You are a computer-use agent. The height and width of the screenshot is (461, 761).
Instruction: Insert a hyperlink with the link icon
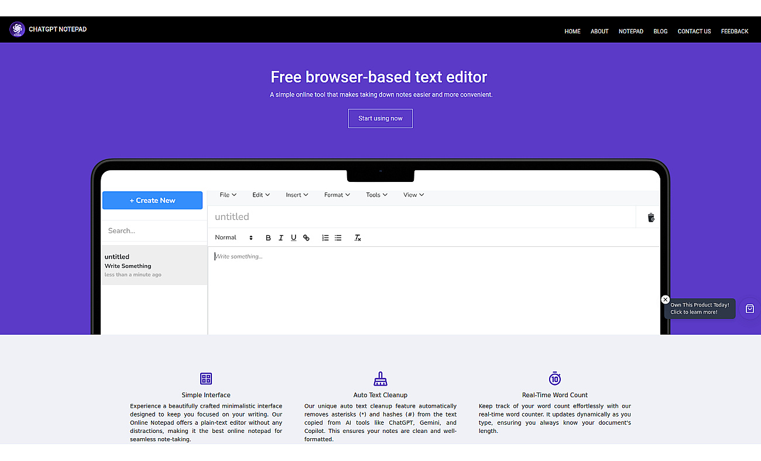click(306, 238)
